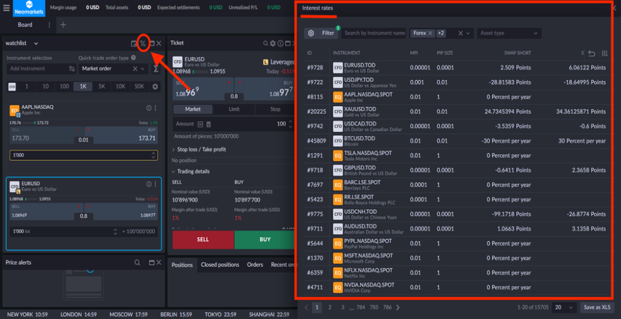Click the Search by instrument name field
Viewport: 621px width, 319px height.
[x=374, y=33]
